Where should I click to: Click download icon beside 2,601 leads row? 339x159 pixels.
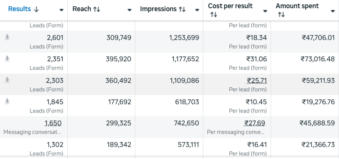[x=7, y=38]
